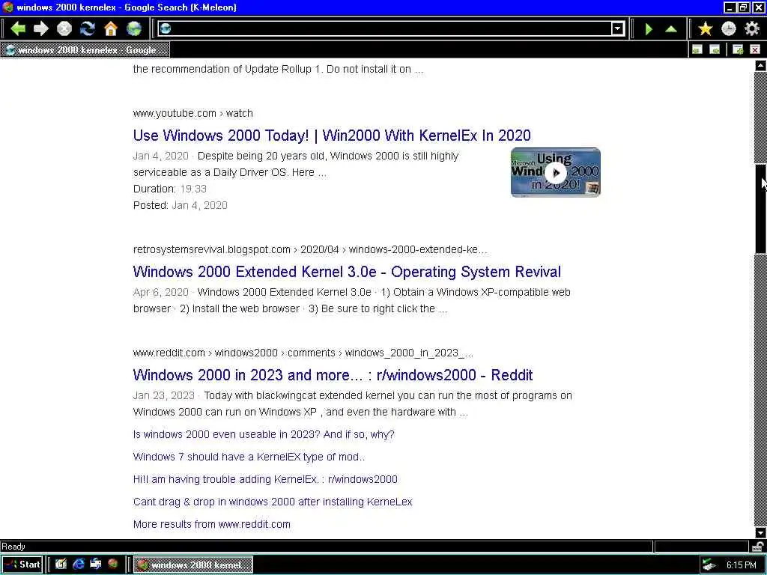
Task: Click the 'www.youtube.com › watch' breadcrumb
Action: [192, 114]
